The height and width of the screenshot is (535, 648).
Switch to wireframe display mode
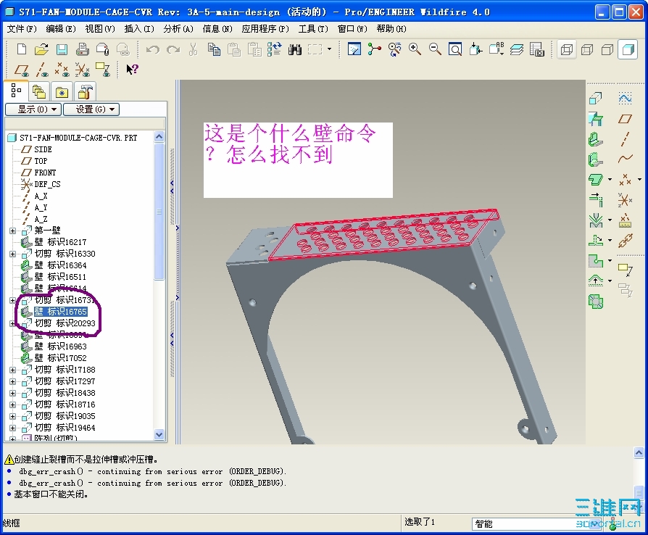coord(567,49)
